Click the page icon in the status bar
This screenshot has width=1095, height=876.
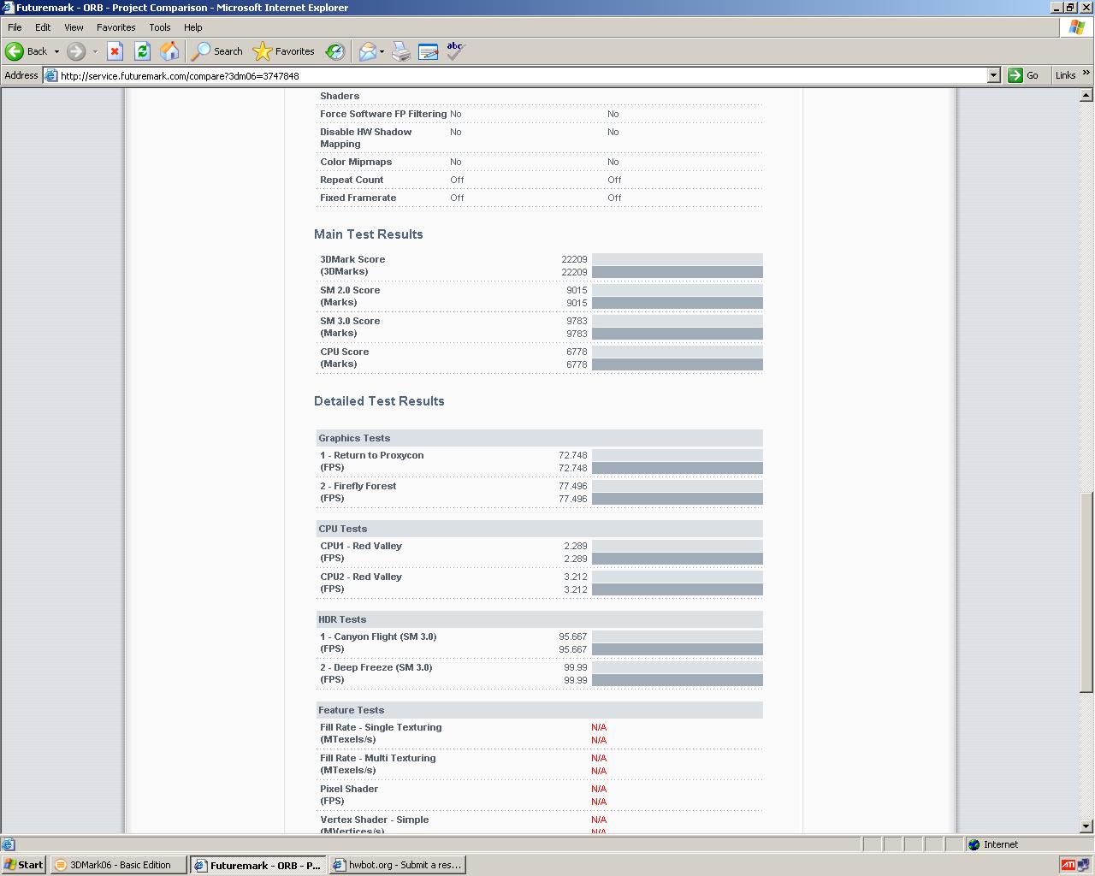click(x=8, y=844)
